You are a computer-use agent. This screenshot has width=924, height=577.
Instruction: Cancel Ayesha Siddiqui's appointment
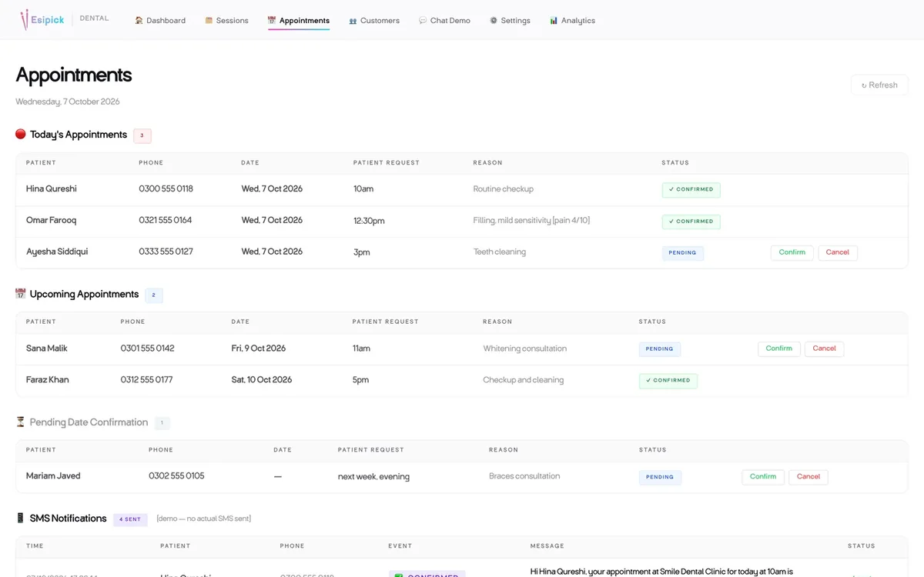tap(838, 252)
